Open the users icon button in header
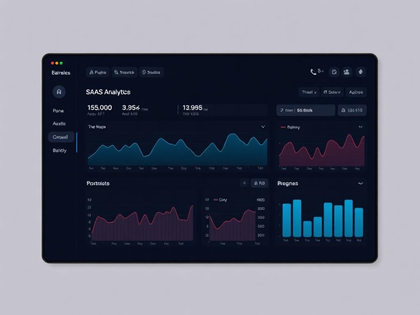Screen dimensions: 420x315 pyautogui.click(x=347, y=72)
